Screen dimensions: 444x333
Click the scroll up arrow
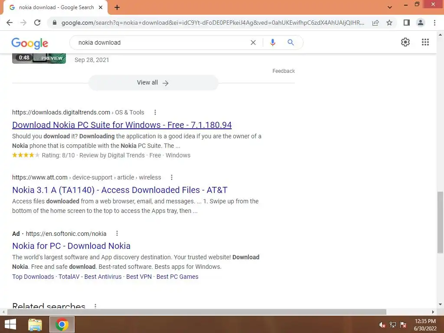click(x=440, y=35)
